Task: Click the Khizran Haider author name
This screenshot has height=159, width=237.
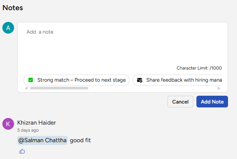Action: click(36, 123)
